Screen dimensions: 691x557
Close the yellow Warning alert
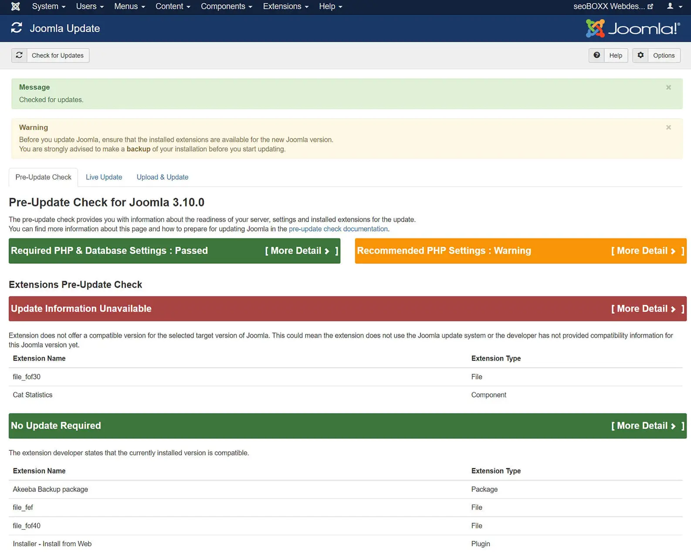[668, 128]
